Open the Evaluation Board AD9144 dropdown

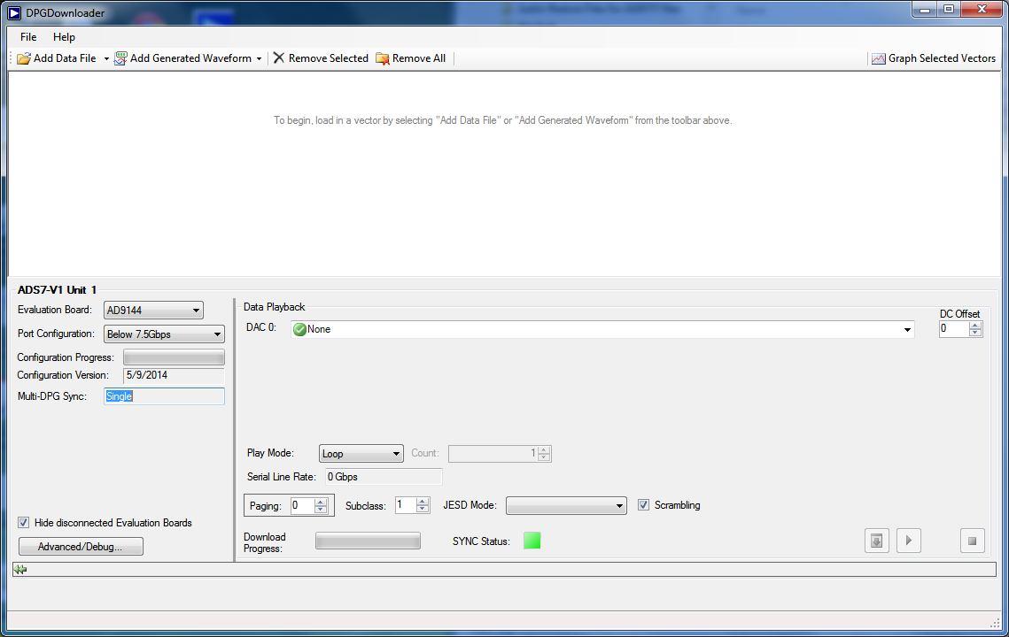point(153,311)
